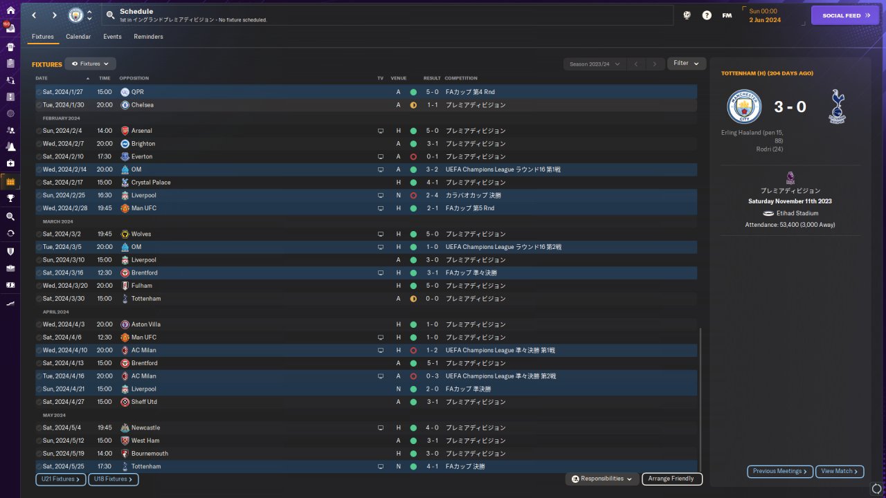Image resolution: width=886 pixels, height=498 pixels.
Task: Open the trophy Competitions icon in sidebar
Action: point(10,199)
